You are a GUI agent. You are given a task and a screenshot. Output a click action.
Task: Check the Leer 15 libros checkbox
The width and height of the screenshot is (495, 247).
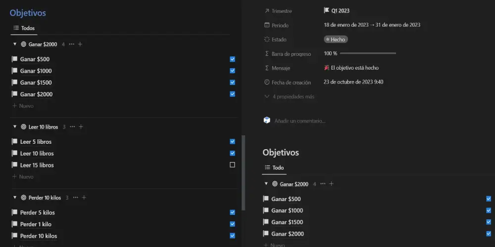click(x=232, y=165)
